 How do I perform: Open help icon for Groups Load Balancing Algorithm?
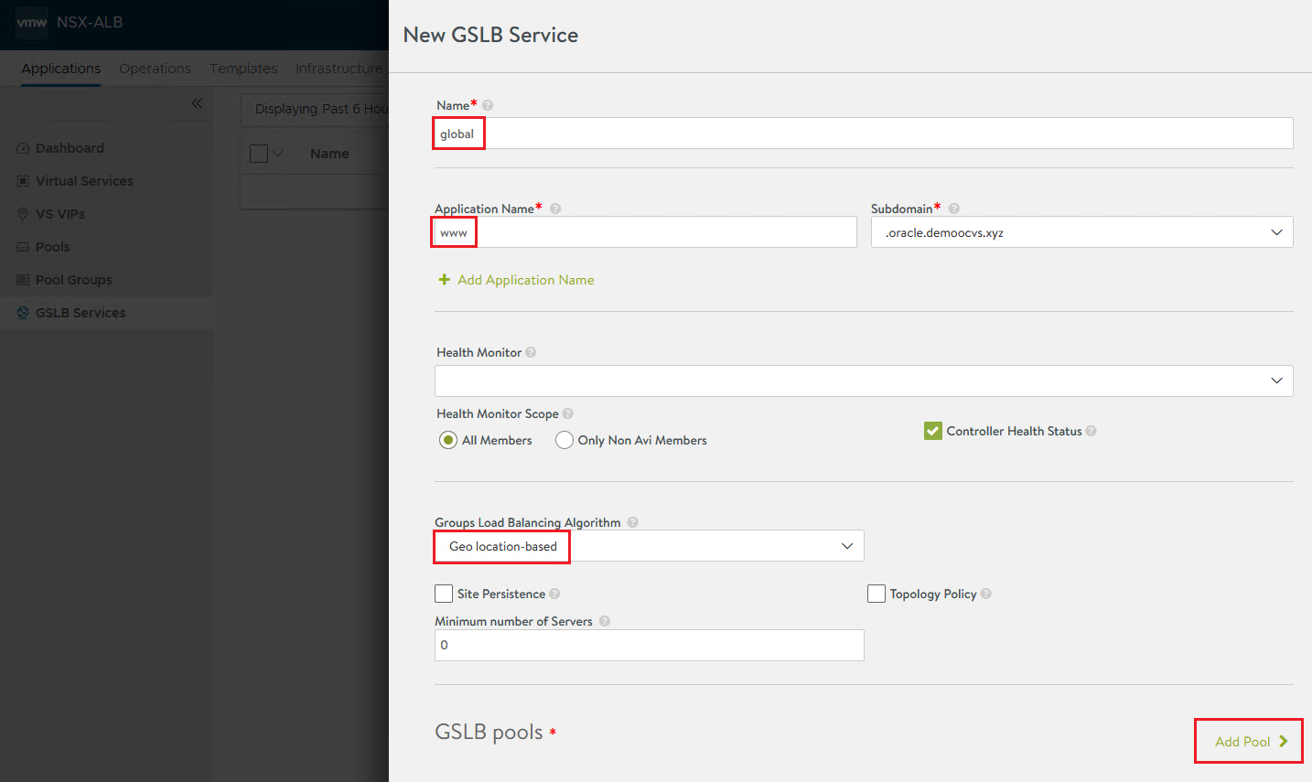[x=632, y=522]
